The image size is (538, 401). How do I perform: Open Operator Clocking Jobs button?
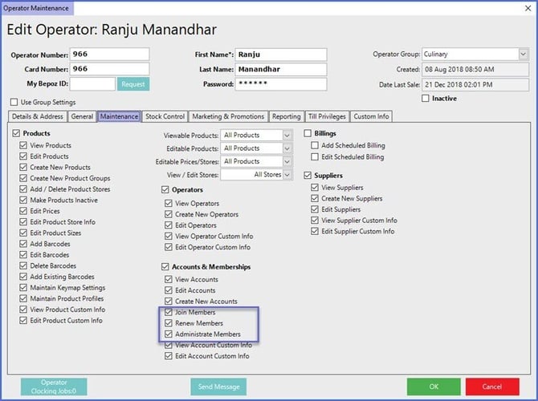[x=53, y=387]
